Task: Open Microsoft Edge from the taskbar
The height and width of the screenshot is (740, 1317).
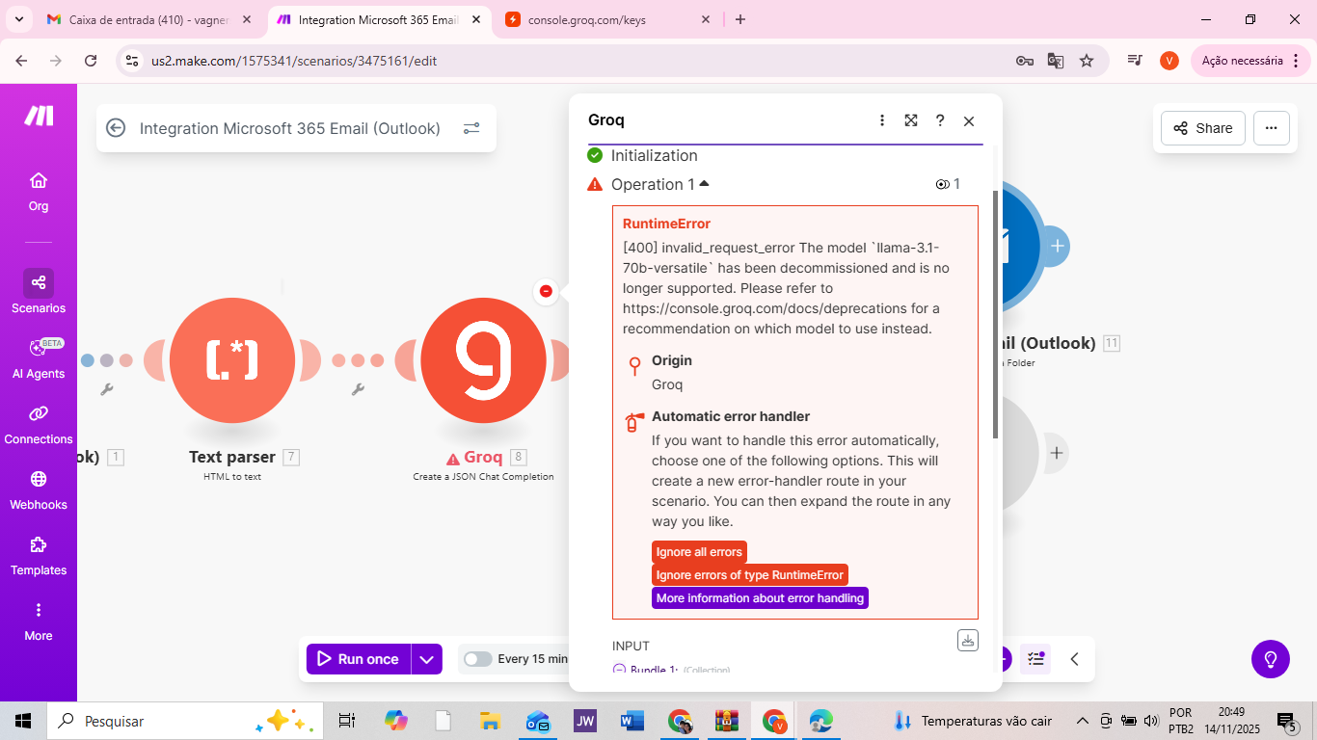Action: point(820,721)
